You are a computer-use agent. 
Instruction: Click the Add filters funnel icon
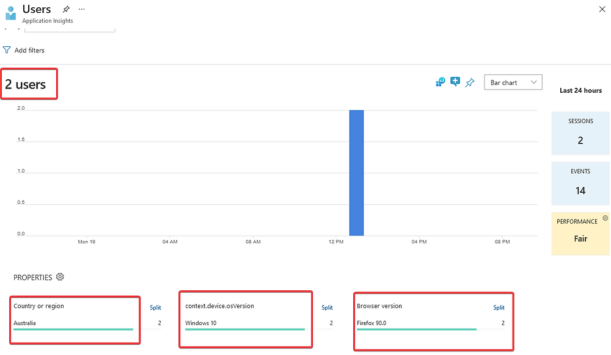(x=7, y=50)
